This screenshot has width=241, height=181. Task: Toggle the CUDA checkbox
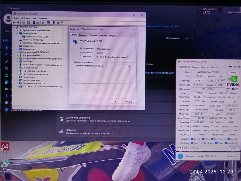(x=203, y=139)
